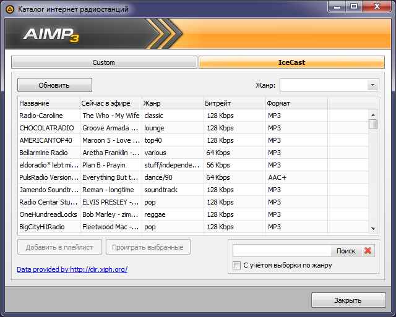Open the Жанр dropdown list

[372, 85]
